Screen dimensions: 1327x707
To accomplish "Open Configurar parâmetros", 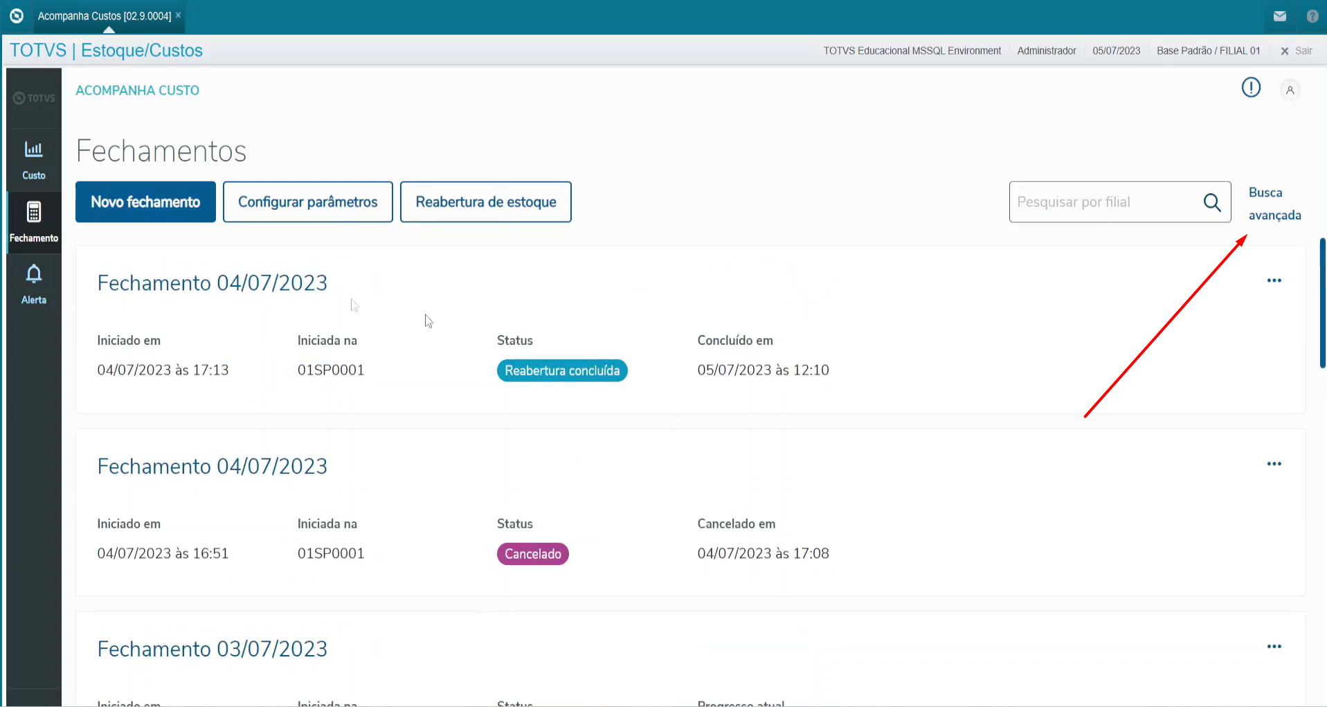I will [x=307, y=202].
